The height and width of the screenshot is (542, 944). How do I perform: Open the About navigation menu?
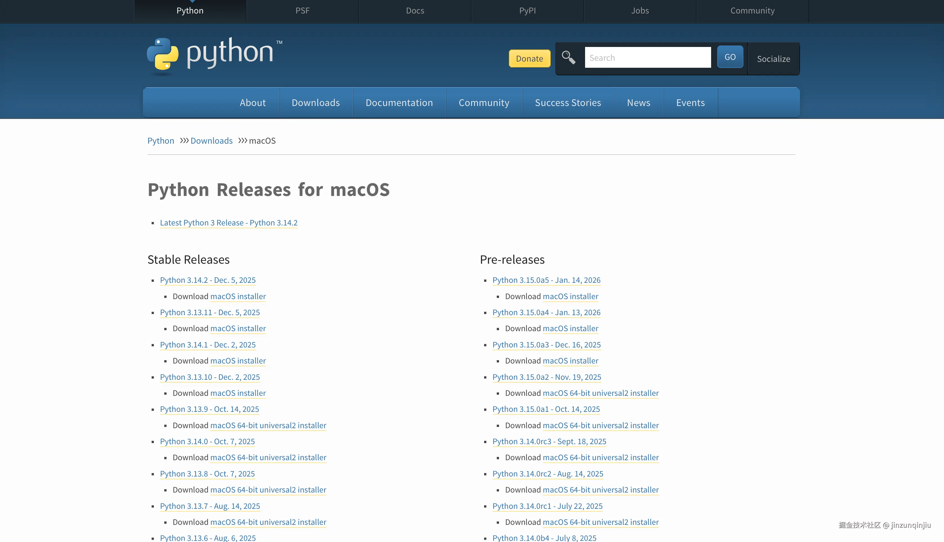tap(253, 103)
